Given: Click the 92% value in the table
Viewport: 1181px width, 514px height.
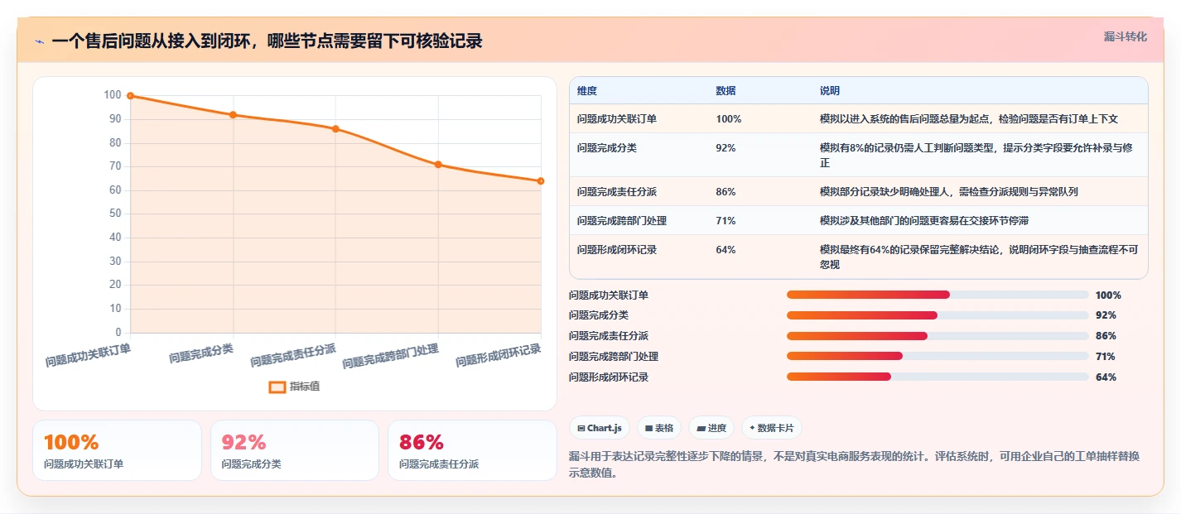Looking at the screenshot, I should (x=726, y=148).
